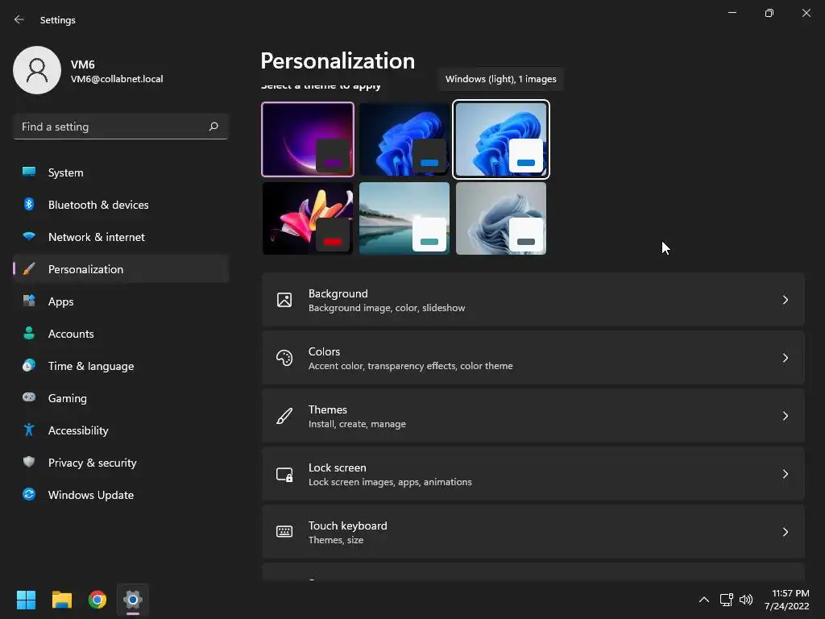This screenshot has width=825, height=619.
Task: Click the Accessibility figure icon
Action: point(29,430)
